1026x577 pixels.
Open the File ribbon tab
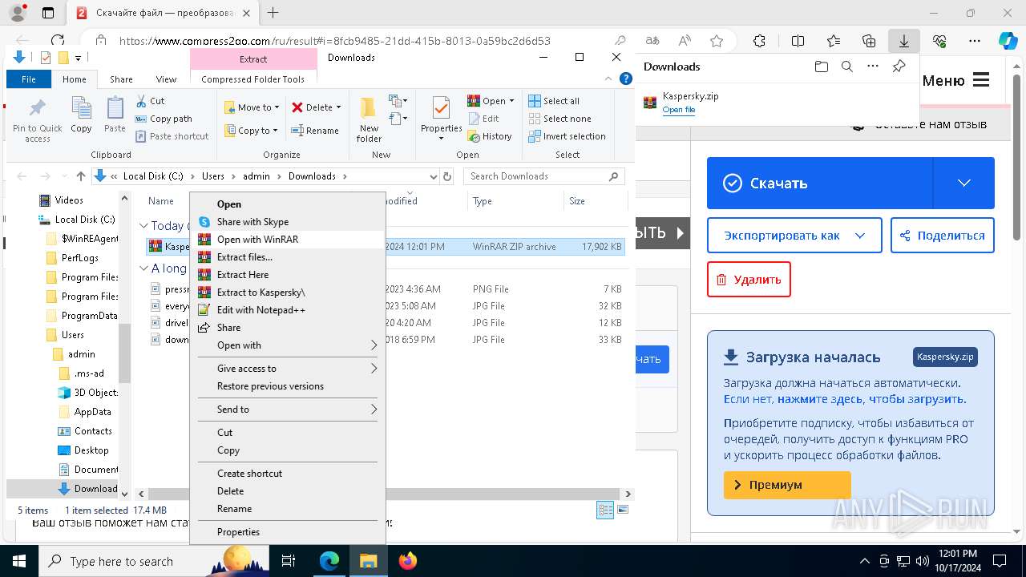point(29,79)
